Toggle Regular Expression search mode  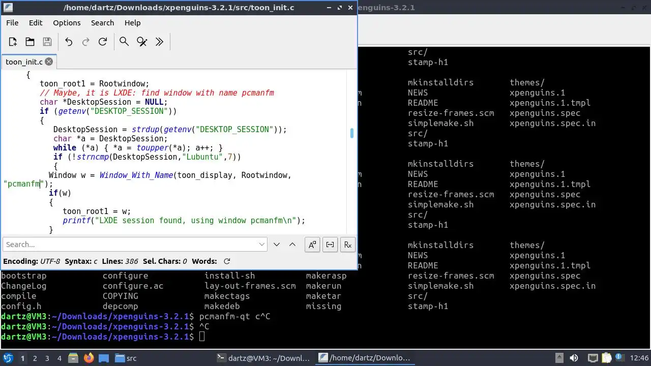[348, 245]
